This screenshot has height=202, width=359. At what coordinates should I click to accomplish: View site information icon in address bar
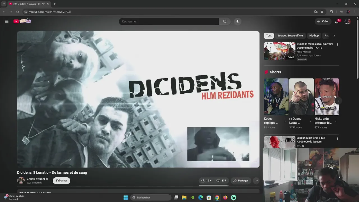pyautogui.click(x=26, y=12)
